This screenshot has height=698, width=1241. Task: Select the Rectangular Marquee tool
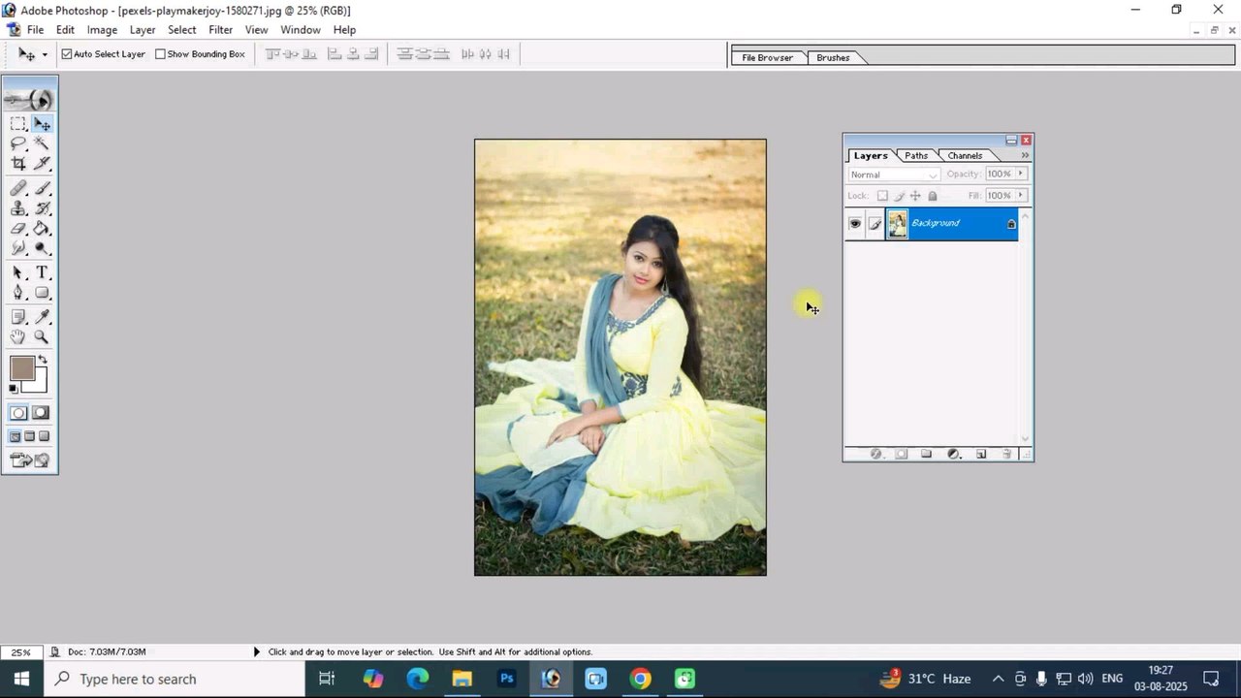18,123
